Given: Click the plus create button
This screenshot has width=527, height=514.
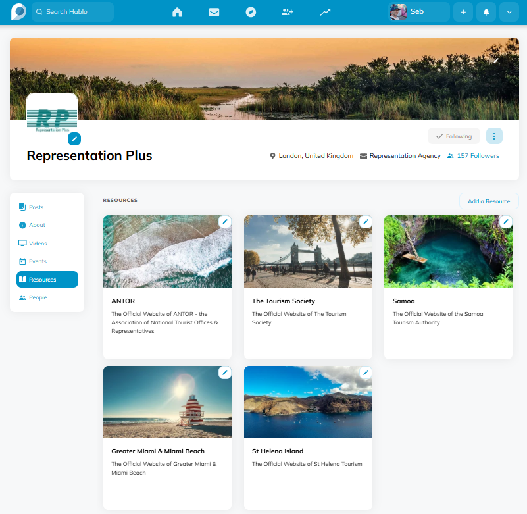Looking at the screenshot, I should point(463,12).
